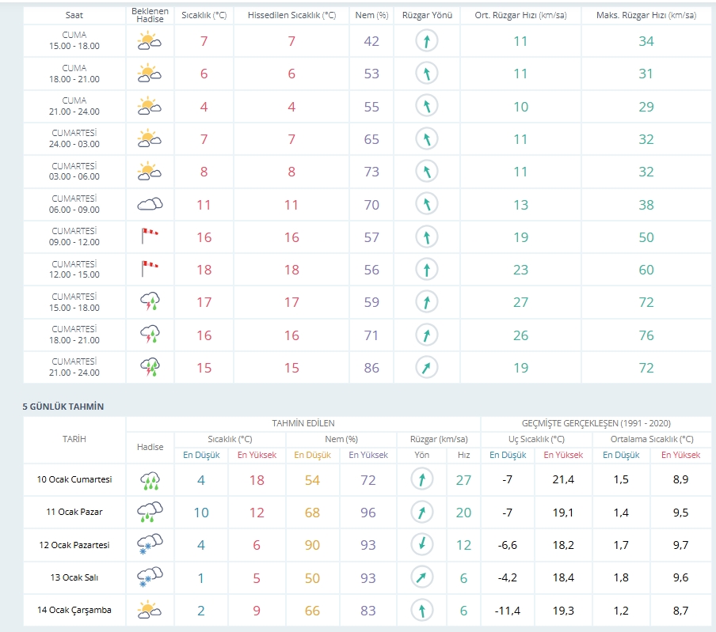Click the windsock icon for Cumartesi 09.00 - 12.00

(x=150, y=235)
